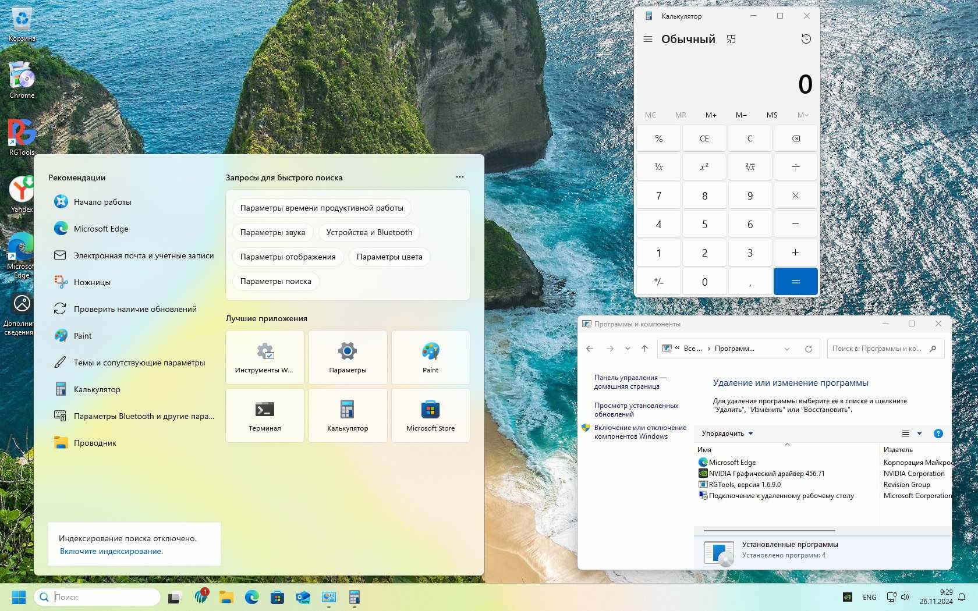Select the Устройства и Bluetooth chip

(x=369, y=232)
